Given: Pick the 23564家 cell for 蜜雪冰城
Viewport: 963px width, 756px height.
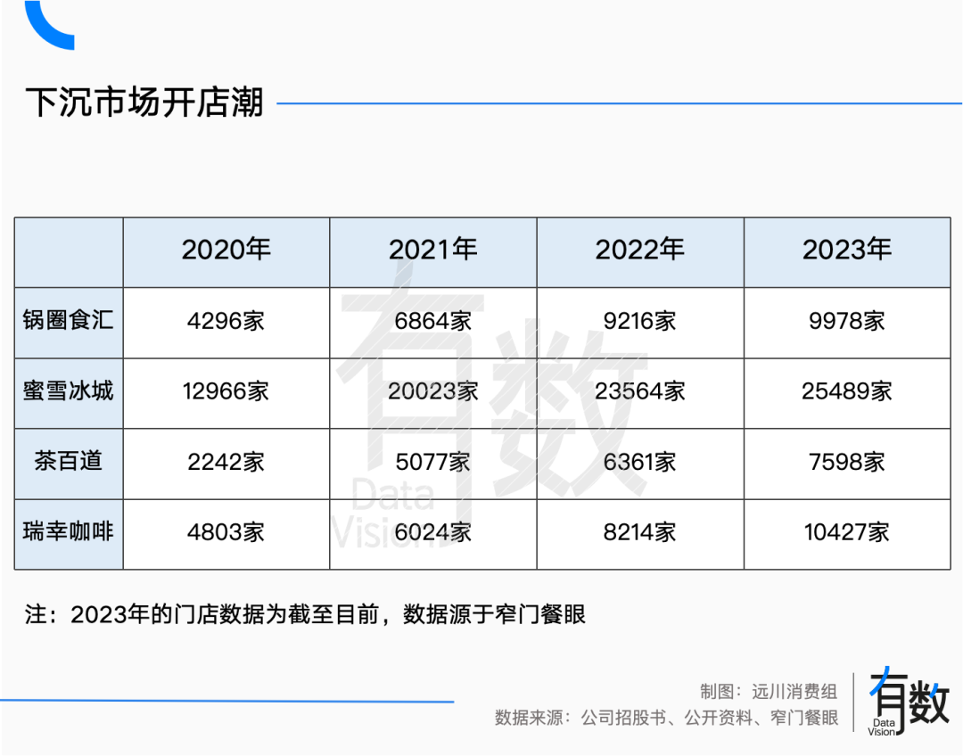Looking at the screenshot, I should pyautogui.click(x=640, y=393).
